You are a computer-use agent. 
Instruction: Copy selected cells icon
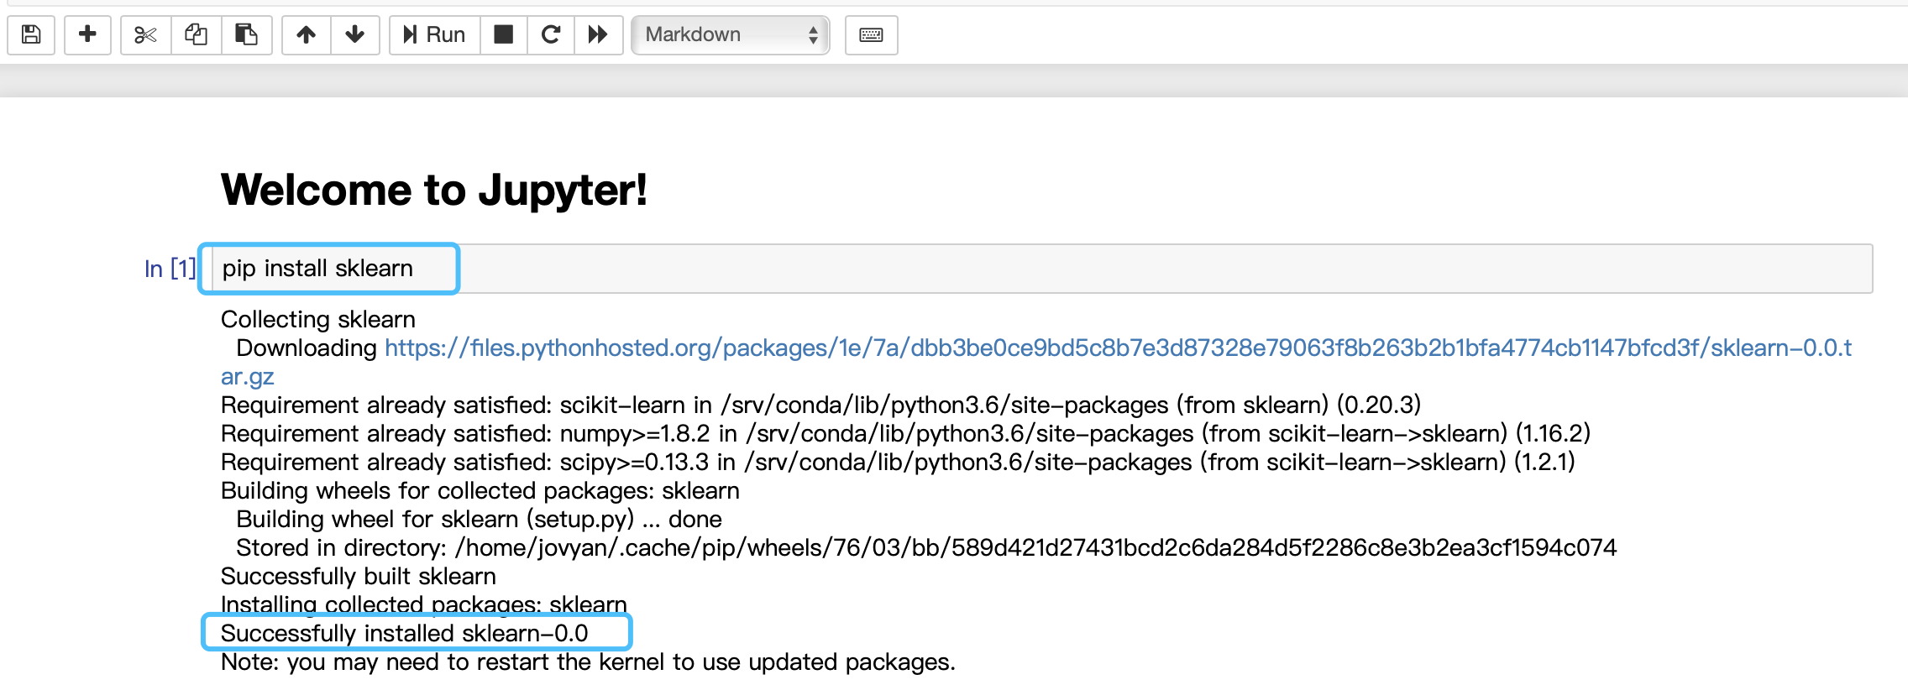(x=196, y=34)
